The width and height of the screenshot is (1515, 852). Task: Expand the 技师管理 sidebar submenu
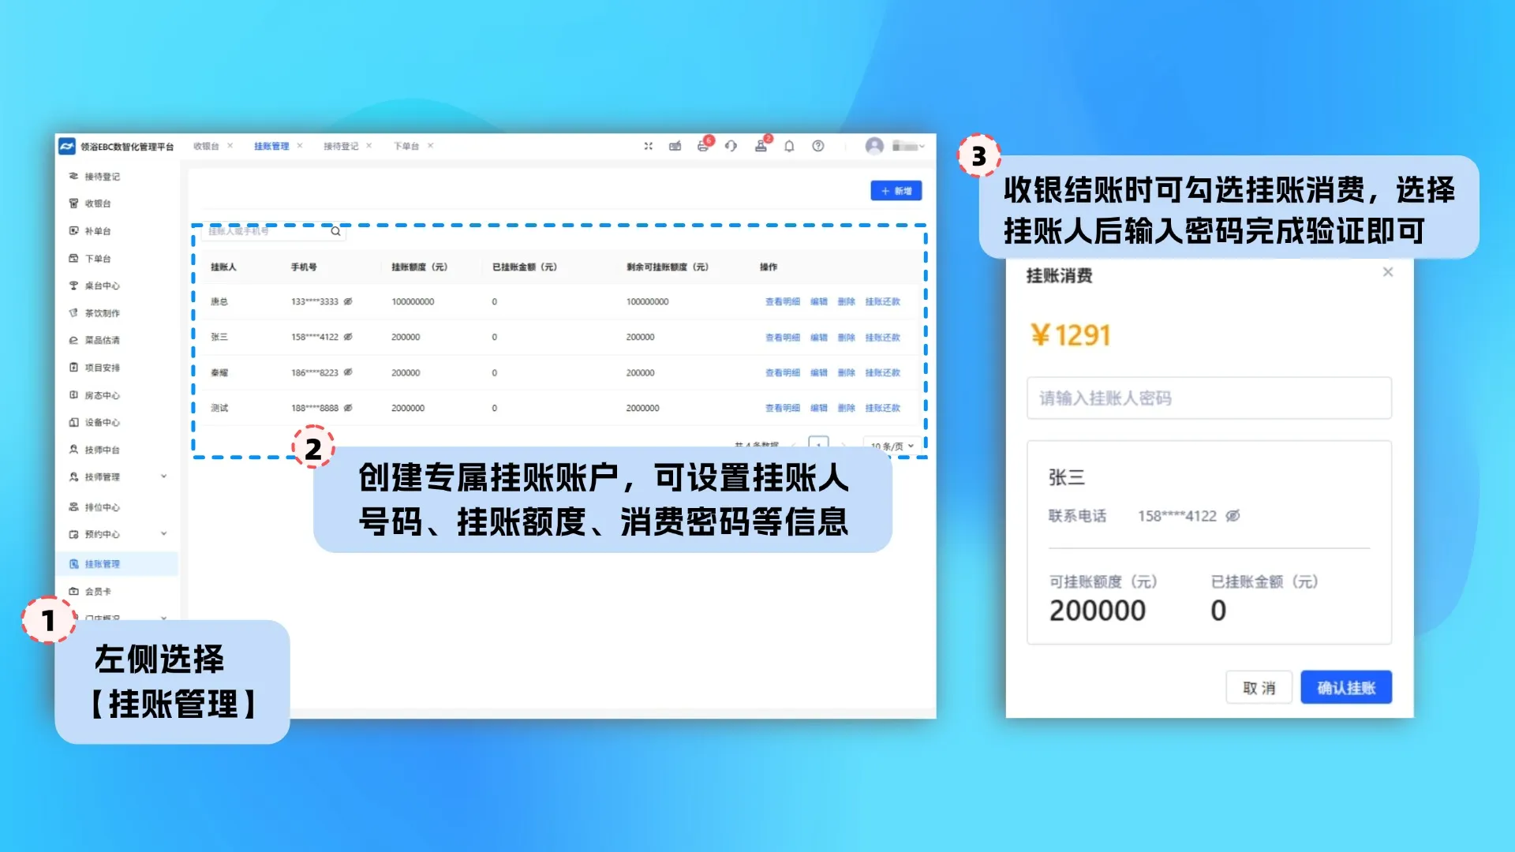tap(163, 476)
